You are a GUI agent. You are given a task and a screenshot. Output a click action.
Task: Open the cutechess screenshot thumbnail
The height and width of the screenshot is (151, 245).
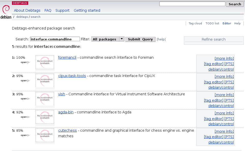45,135
